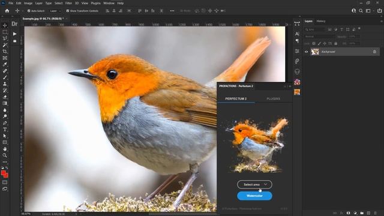Toggle layer filtering on/off switch
This screenshot has width=384, height=216.
[359, 29]
